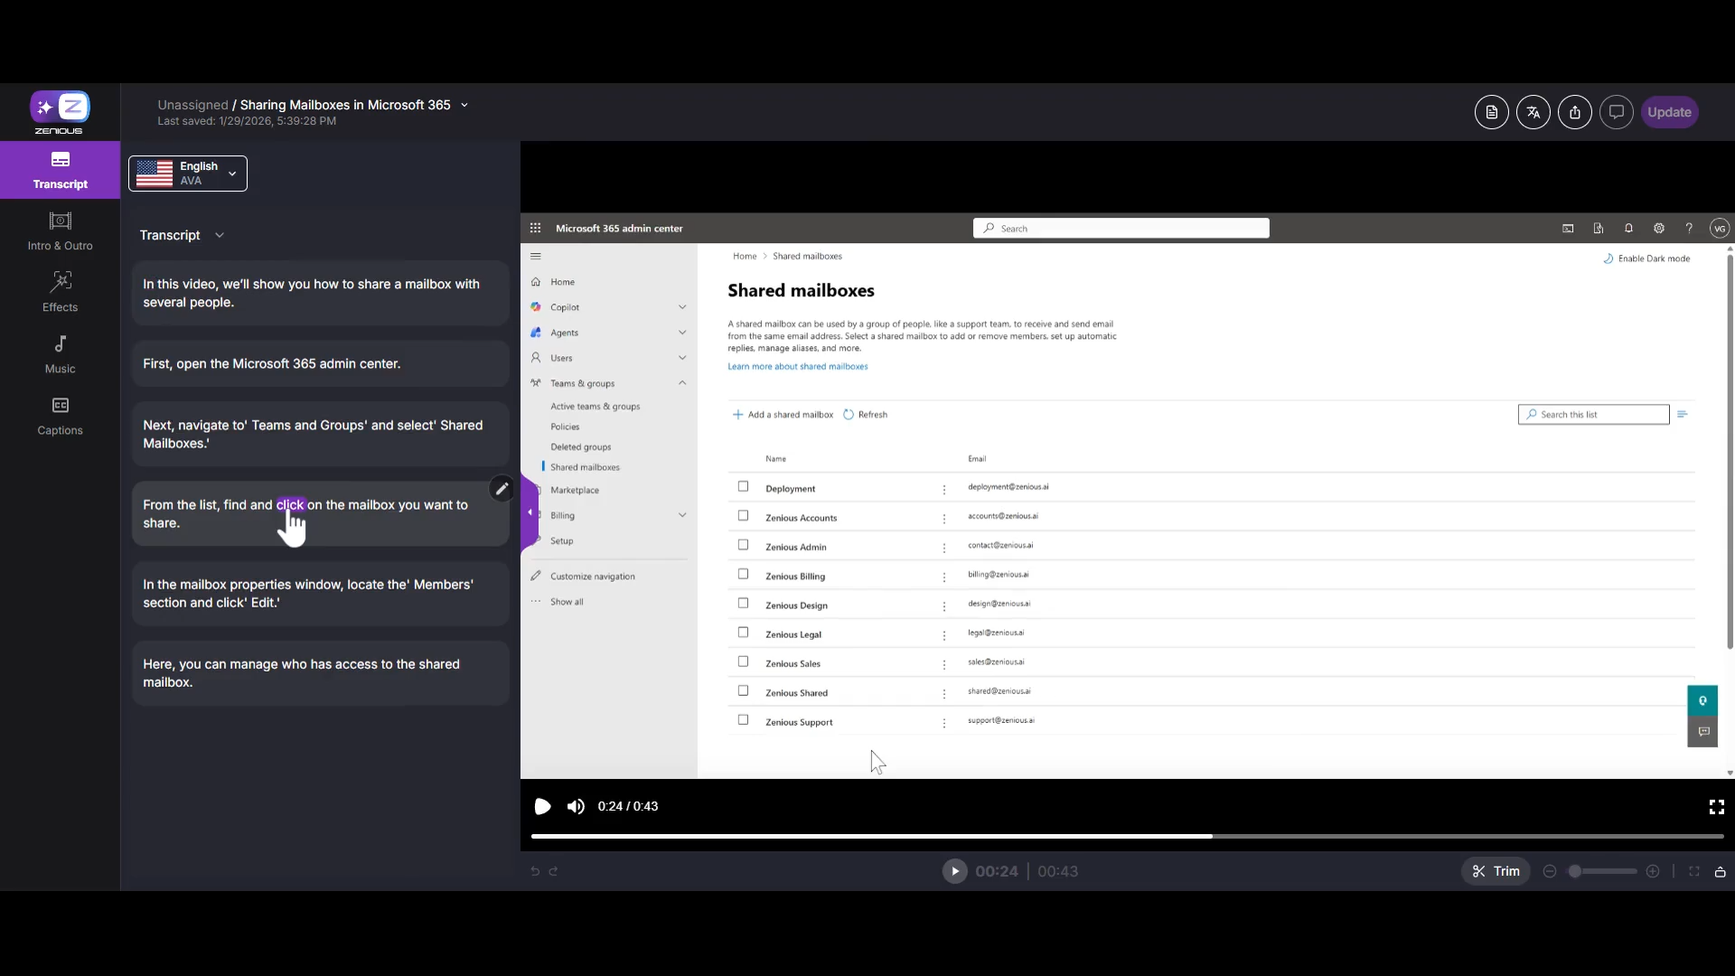This screenshot has height=976, width=1735.
Task: Select the 'Here, you can manage' transcript segment
Action: [x=320, y=673]
